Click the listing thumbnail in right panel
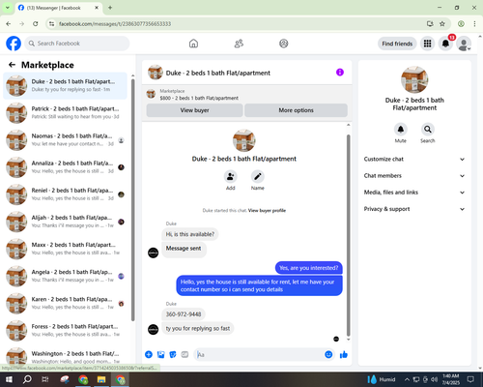This screenshot has width=483, height=387. click(x=414, y=79)
